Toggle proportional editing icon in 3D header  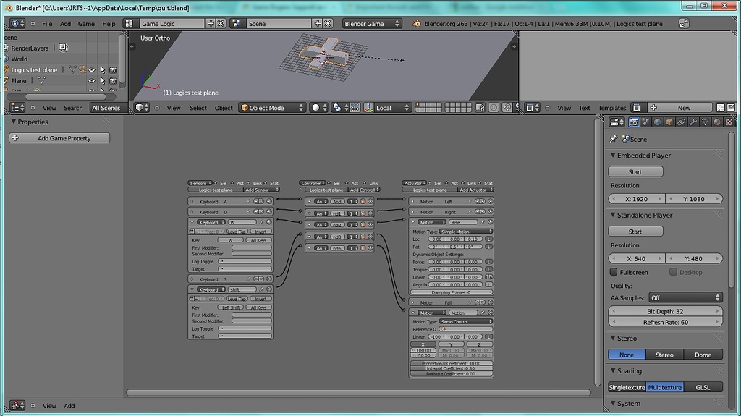click(494, 108)
